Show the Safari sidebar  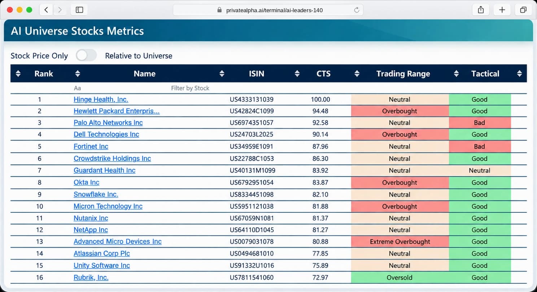click(79, 10)
